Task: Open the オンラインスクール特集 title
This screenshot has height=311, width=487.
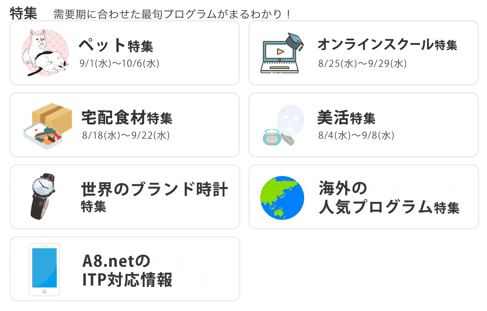Action: pos(387,45)
